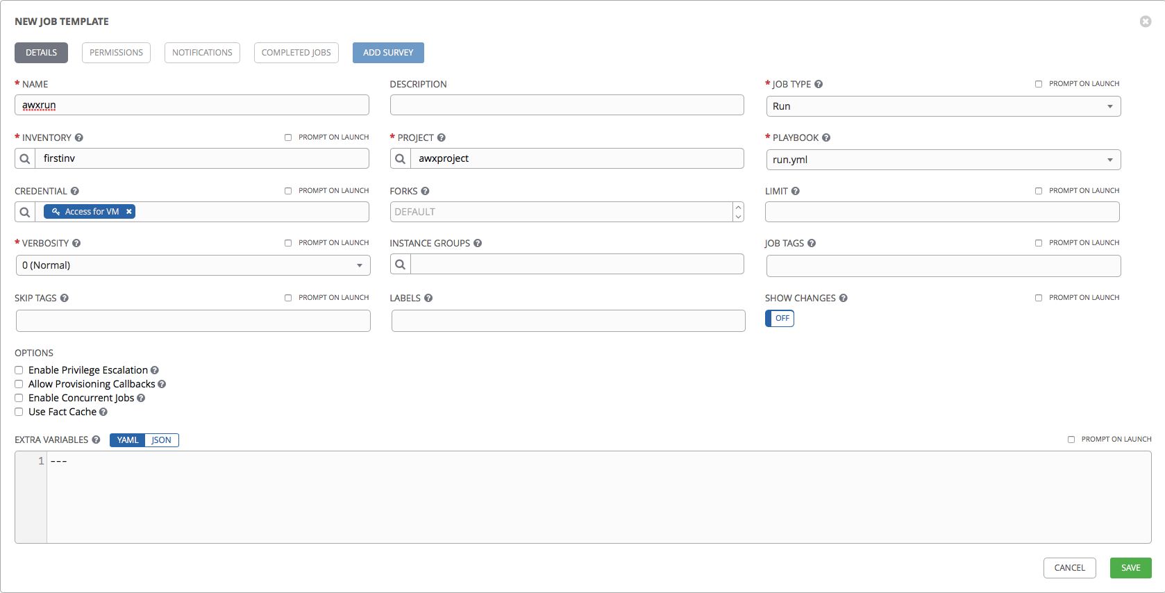This screenshot has width=1165, height=593.
Task: Click the Job Tags help icon
Action: (812, 243)
